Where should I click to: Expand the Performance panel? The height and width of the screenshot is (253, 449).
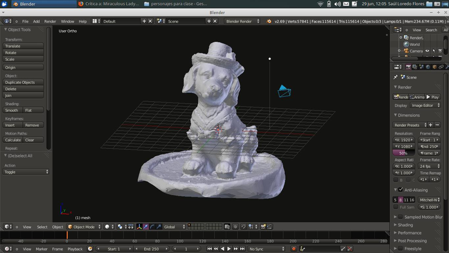click(410, 233)
